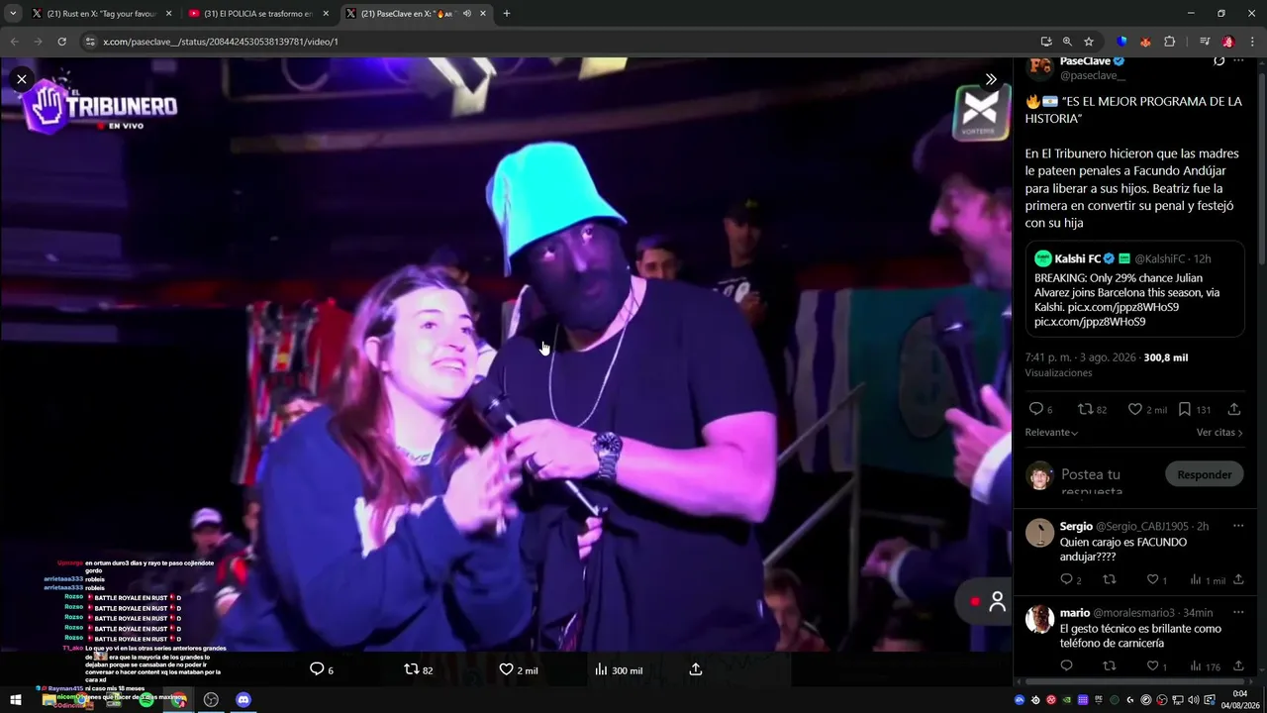
Task: Like the video from the bottom bar
Action: click(519, 669)
